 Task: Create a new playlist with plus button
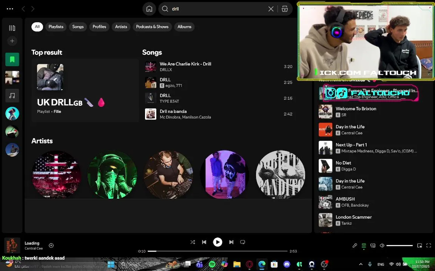tap(12, 41)
